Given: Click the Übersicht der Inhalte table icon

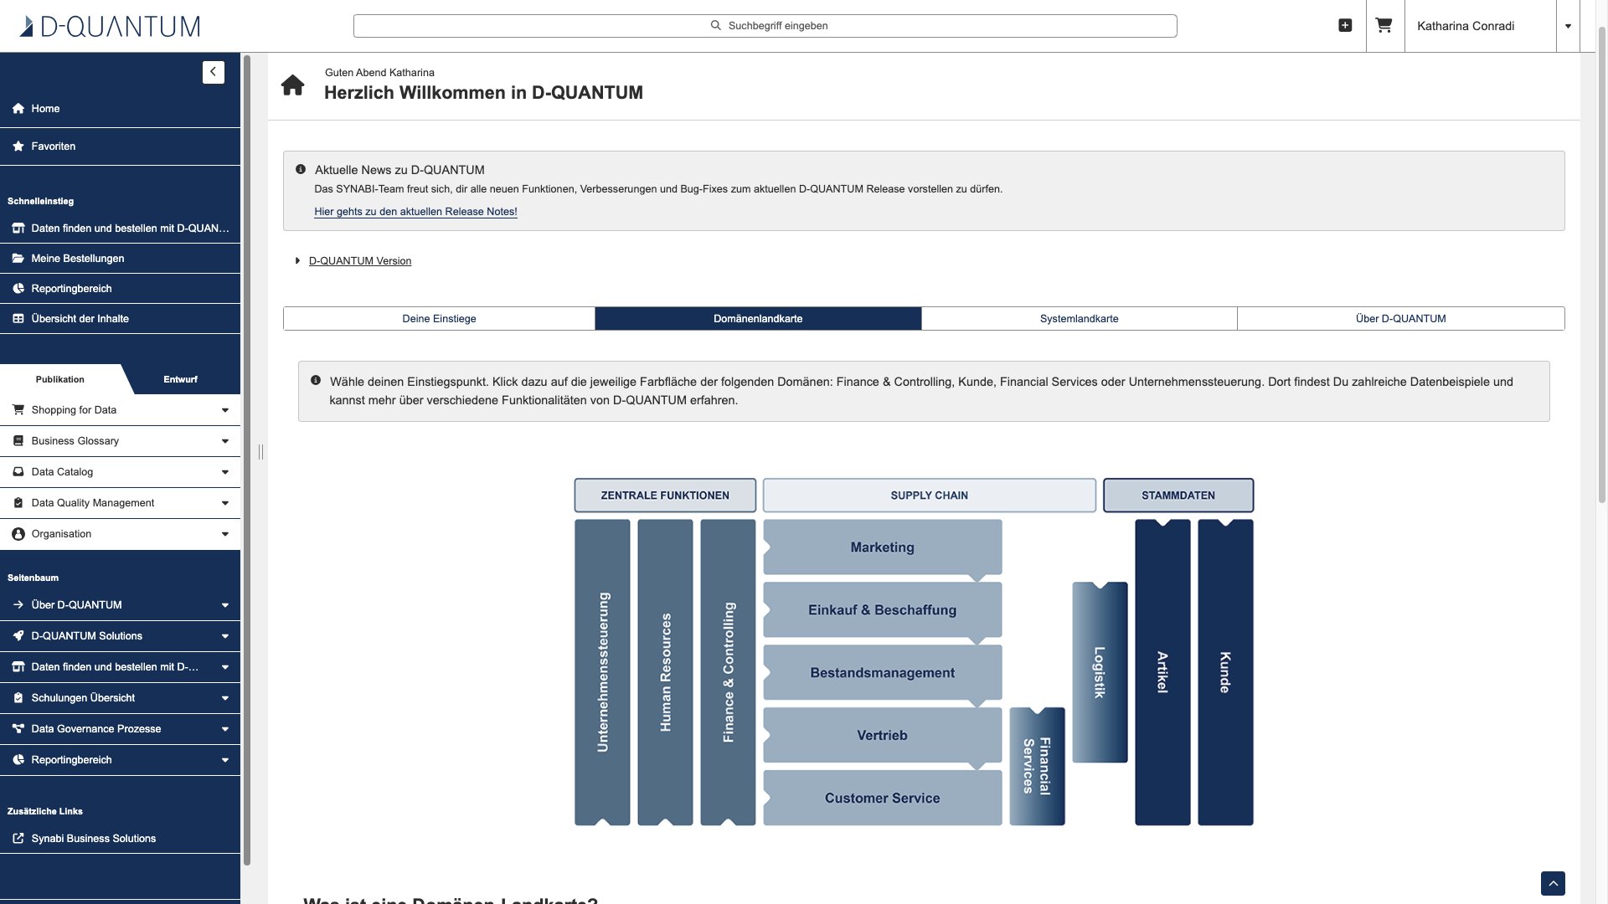Looking at the screenshot, I should pyautogui.click(x=18, y=319).
